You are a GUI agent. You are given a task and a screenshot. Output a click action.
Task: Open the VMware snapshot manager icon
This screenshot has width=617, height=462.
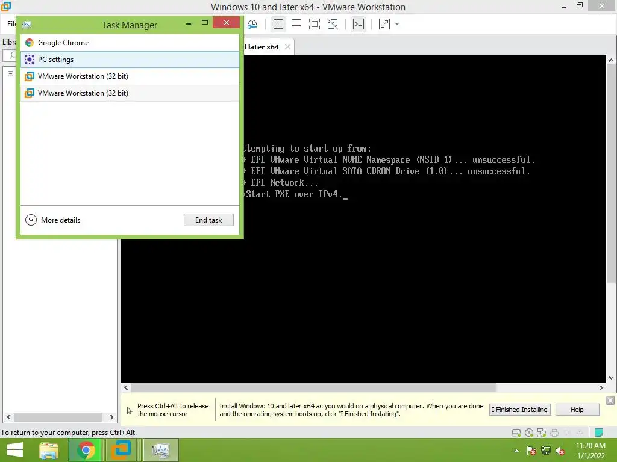tap(252, 24)
